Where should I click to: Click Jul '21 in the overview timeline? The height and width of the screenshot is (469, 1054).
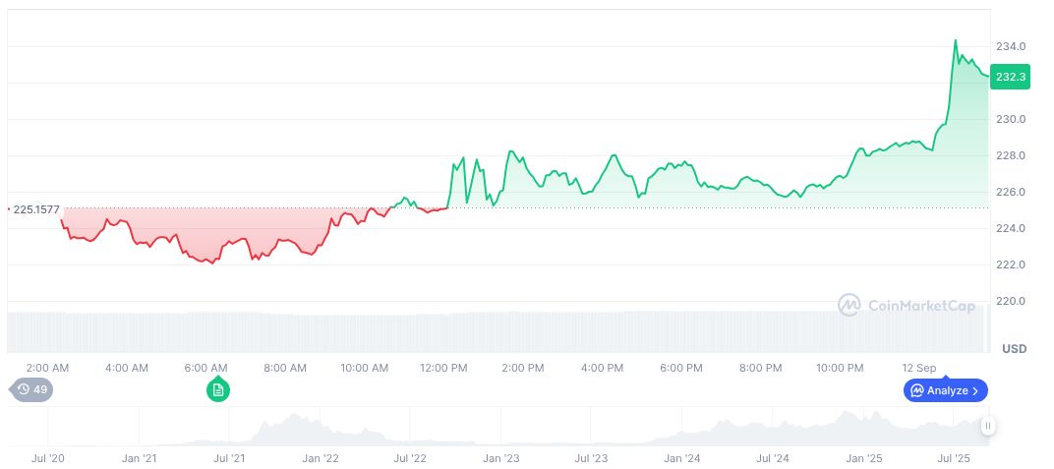(x=228, y=458)
